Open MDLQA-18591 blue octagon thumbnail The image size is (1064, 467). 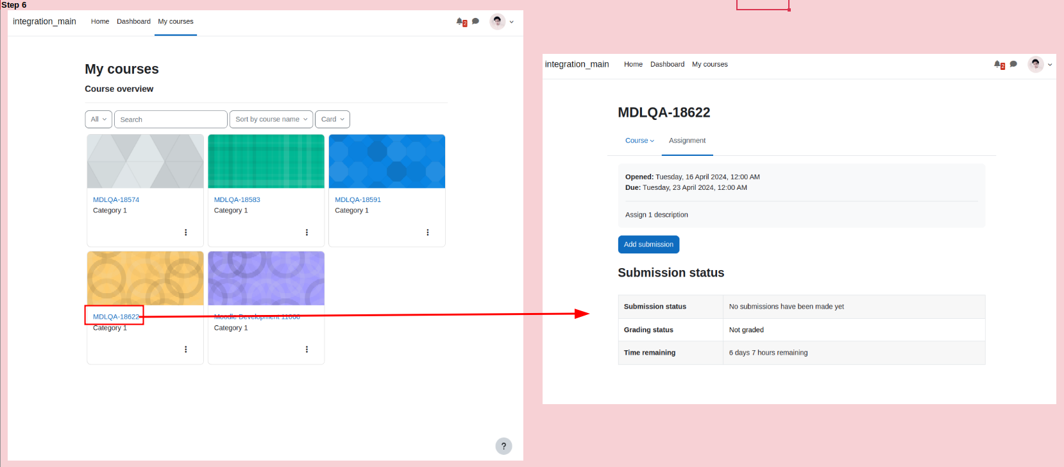(x=387, y=161)
